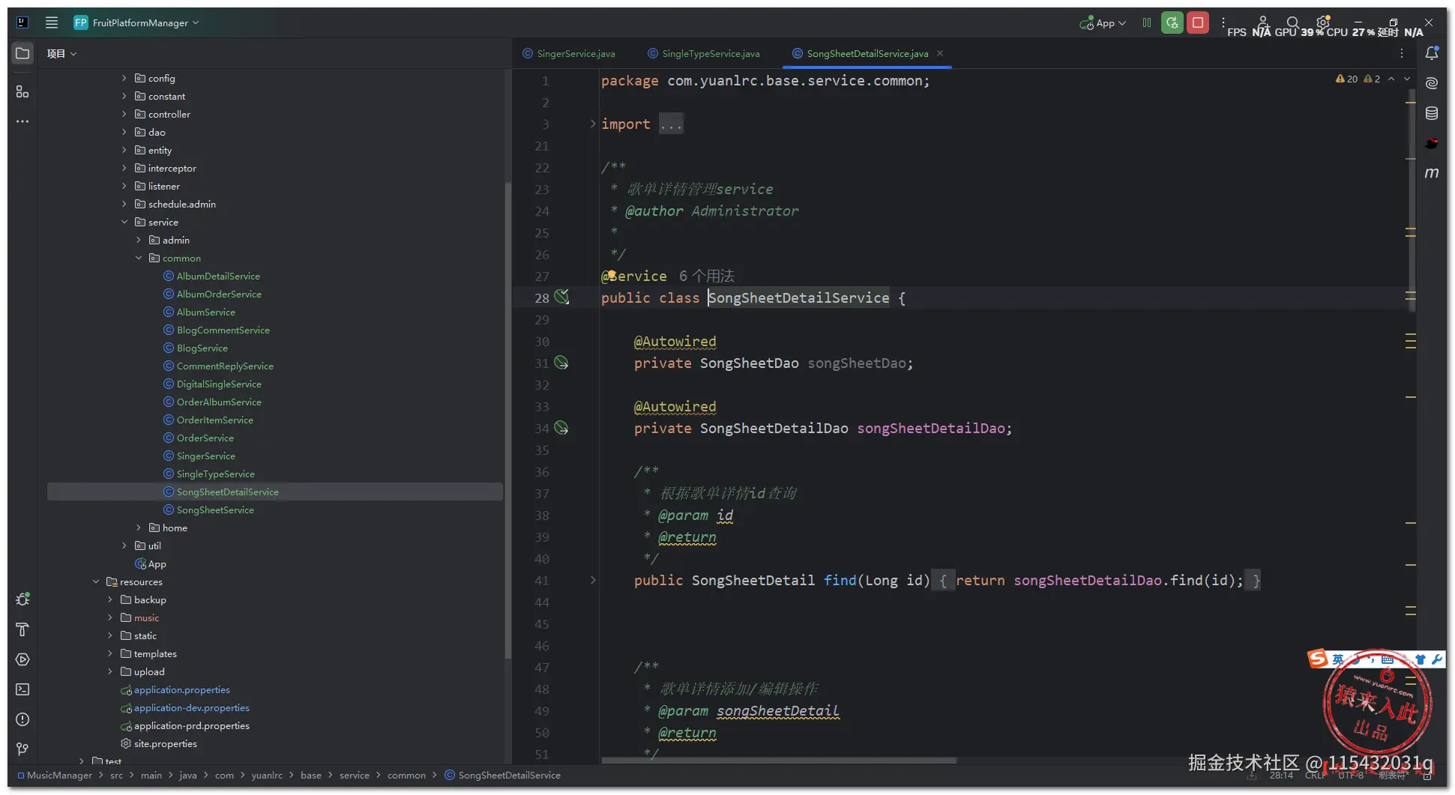Click the intention bulb on line 27
The image size is (1455, 795).
pyautogui.click(x=612, y=275)
